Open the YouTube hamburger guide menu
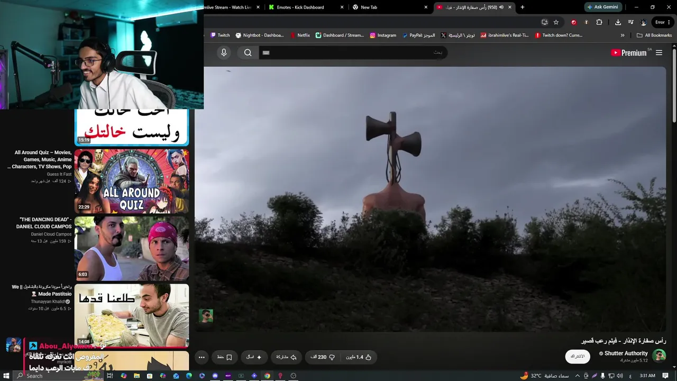 point(659,52)
